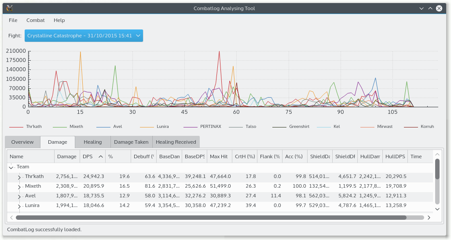Click the PERTINAX legend entry
This screenshot has height=240, width=451.
pyautogui.click(x=202, y=127)
